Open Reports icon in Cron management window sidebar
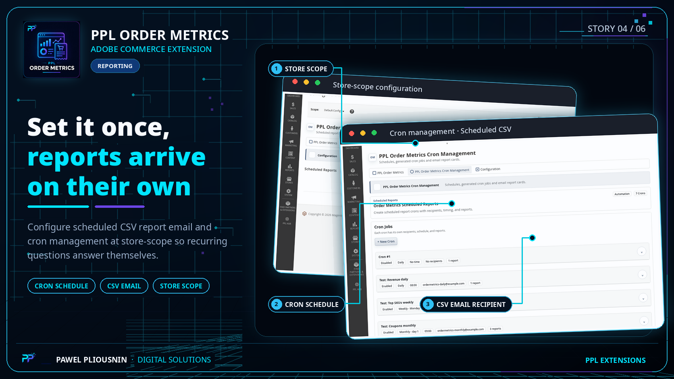 coord(355,226)
